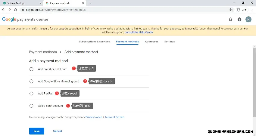
Task: Click the 'Add a payment method' heading
Action: coord(48,61)
